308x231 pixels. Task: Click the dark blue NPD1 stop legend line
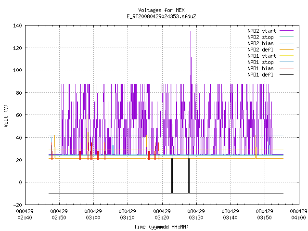click(286, 62)
